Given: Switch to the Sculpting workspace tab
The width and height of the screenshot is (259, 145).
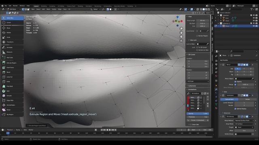Looking at the screenshot, I should coord(52,6).
